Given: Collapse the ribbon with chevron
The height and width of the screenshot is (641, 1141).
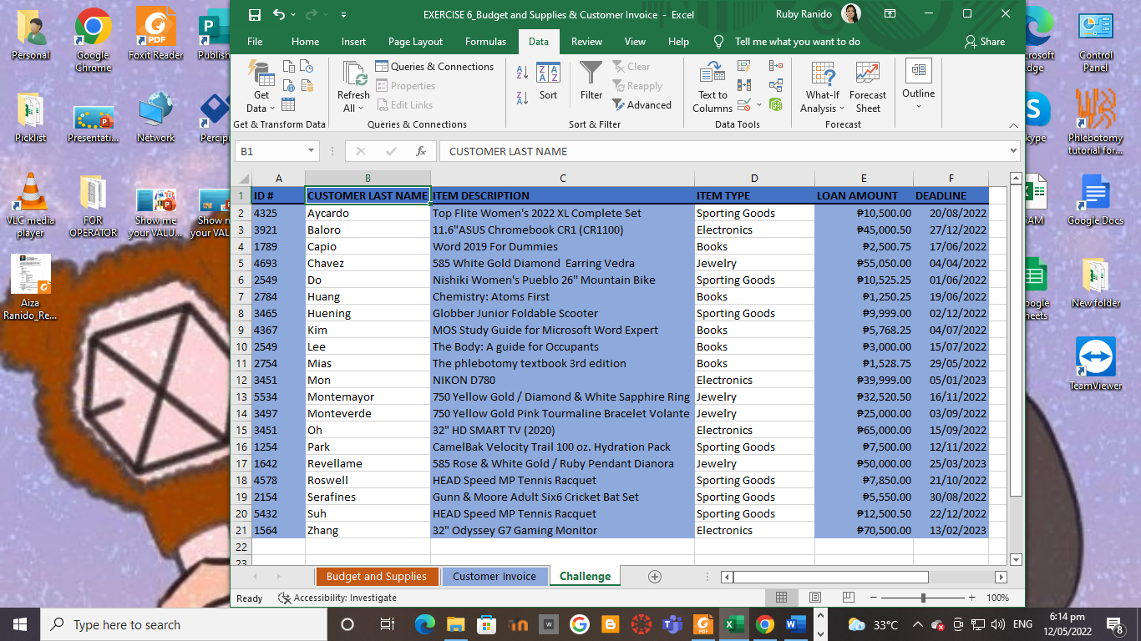Looking at the screenshot, I should (1013, 125).
